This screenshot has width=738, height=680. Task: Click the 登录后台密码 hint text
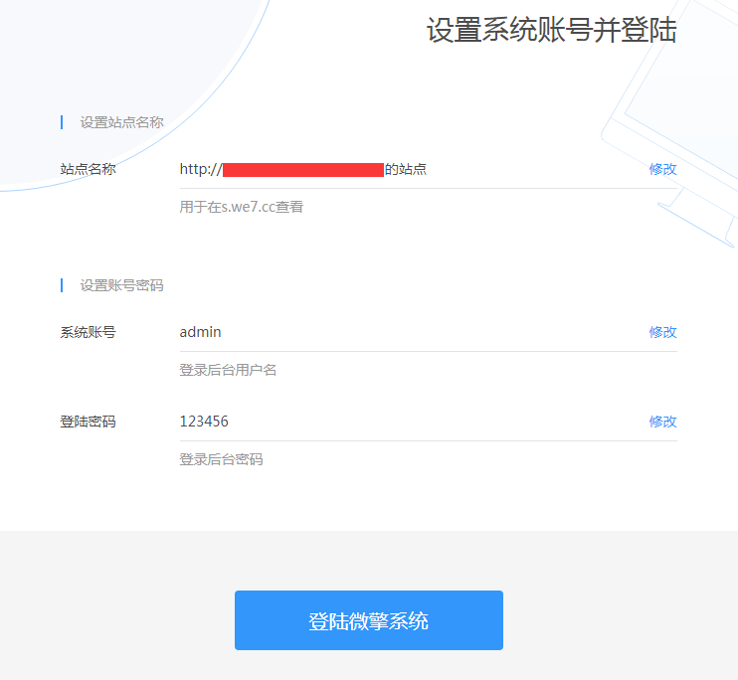[221, 459]
